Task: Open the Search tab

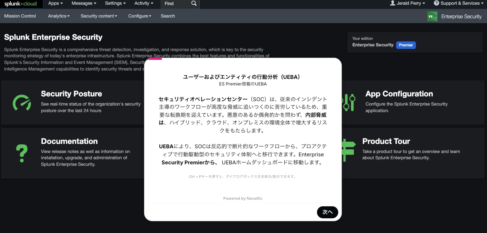Action: 168,16
